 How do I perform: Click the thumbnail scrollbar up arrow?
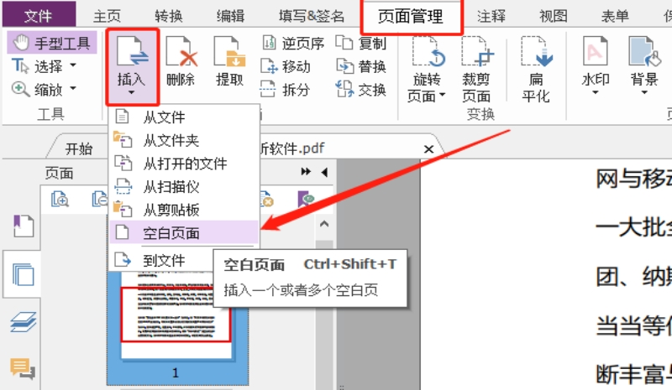(x=324, y=224)
